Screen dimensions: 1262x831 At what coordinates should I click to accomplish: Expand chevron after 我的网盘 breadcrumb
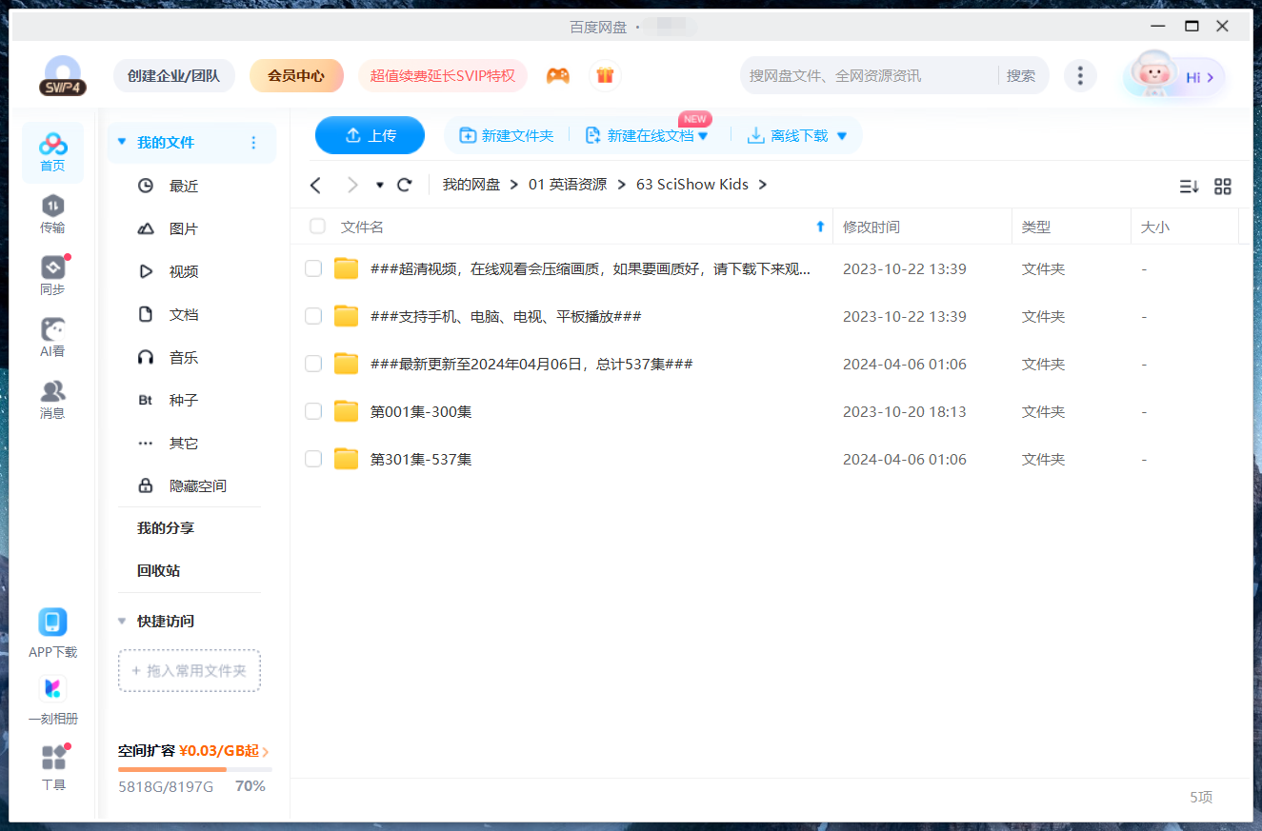click(x=513, y=185)
